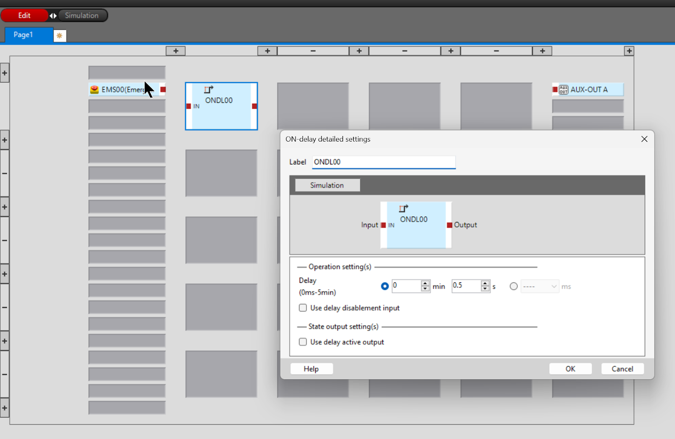Click ONDL00 canvas block IN terminal

coord(189,106)
